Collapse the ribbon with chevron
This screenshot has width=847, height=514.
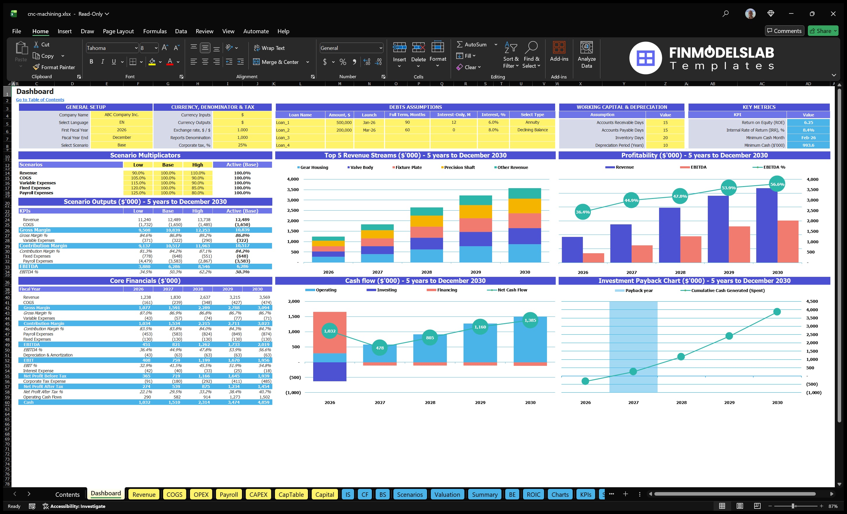point(834,75)
